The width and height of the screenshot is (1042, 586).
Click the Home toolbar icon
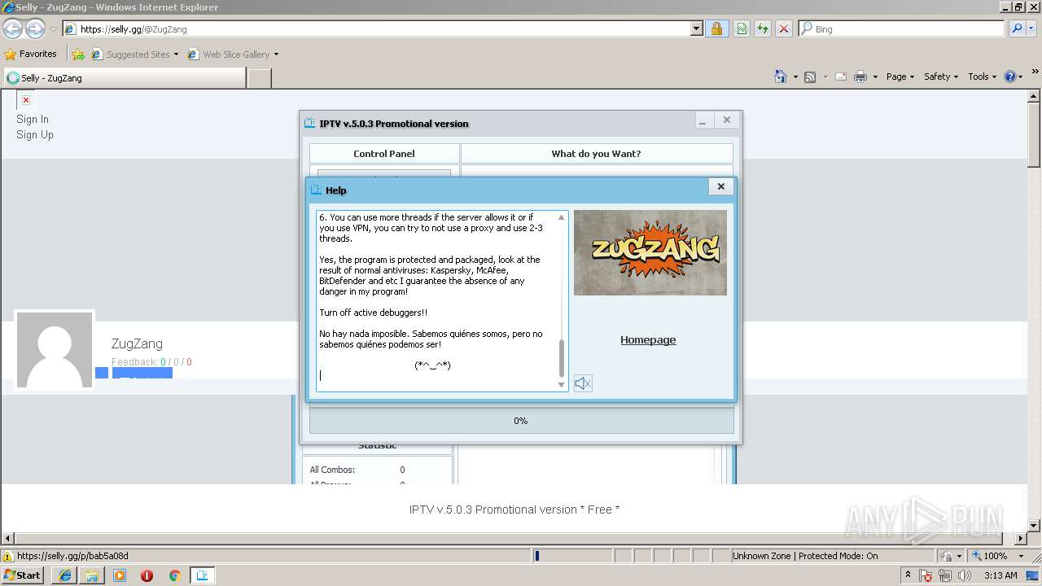[x=781, y=77]
